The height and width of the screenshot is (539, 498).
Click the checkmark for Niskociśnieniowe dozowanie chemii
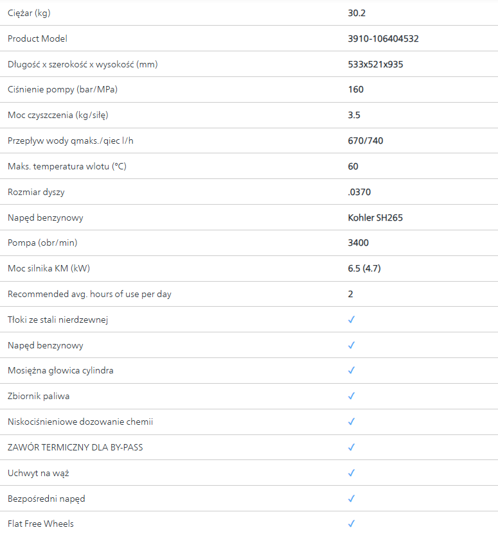[351, 422]
